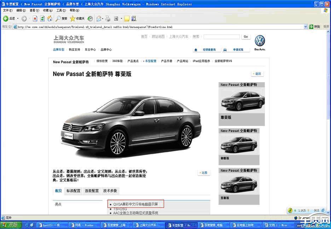The height and width of the screenshot is (229, 331).
Task: Open the 编辑(E) Edit menu
Action: tap(21, 10)
